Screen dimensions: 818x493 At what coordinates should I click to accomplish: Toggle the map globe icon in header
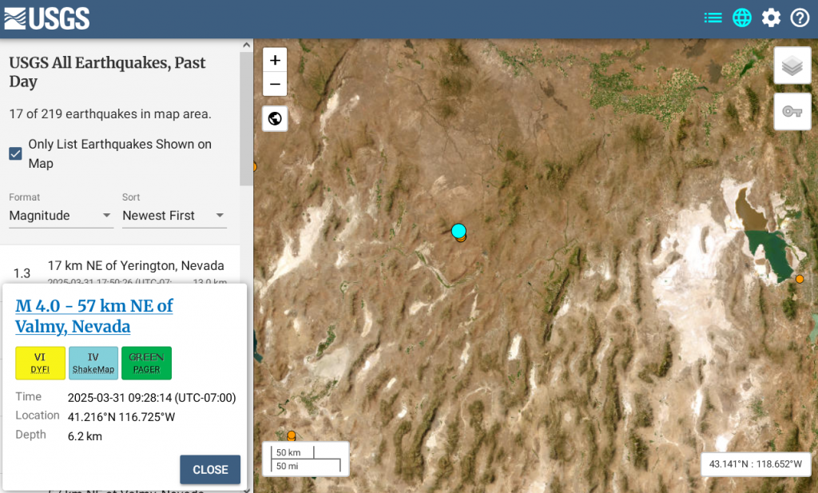coord(742,18)
